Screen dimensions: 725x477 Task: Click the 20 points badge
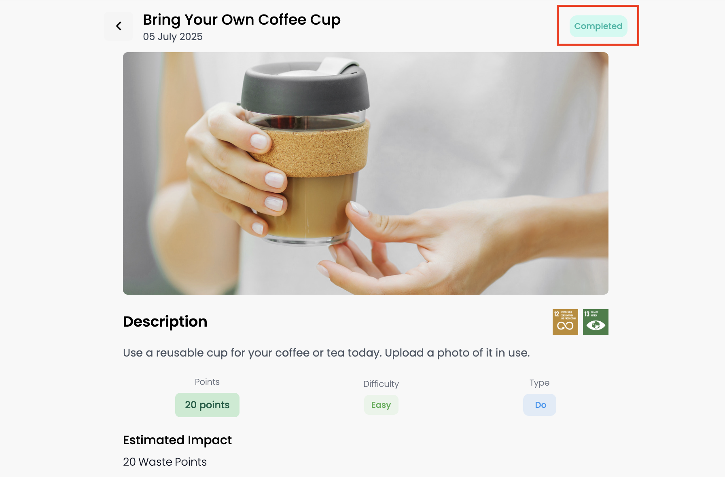(207, 405)
